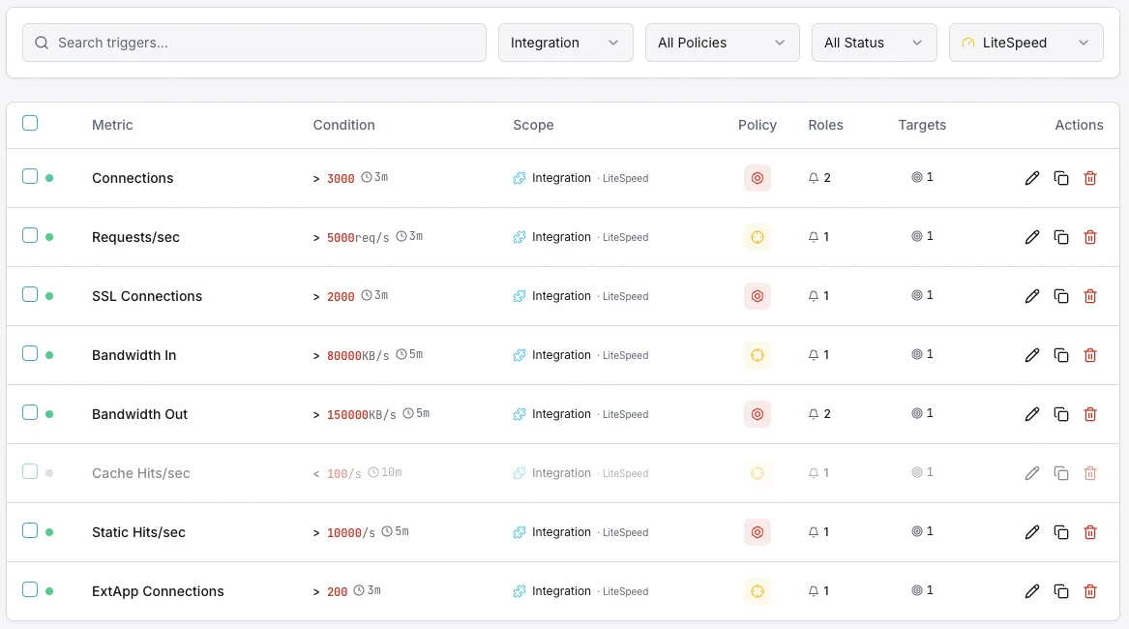The image size is (1129, 629).
Task: Click the Condition column header
Action: [343, 125]
